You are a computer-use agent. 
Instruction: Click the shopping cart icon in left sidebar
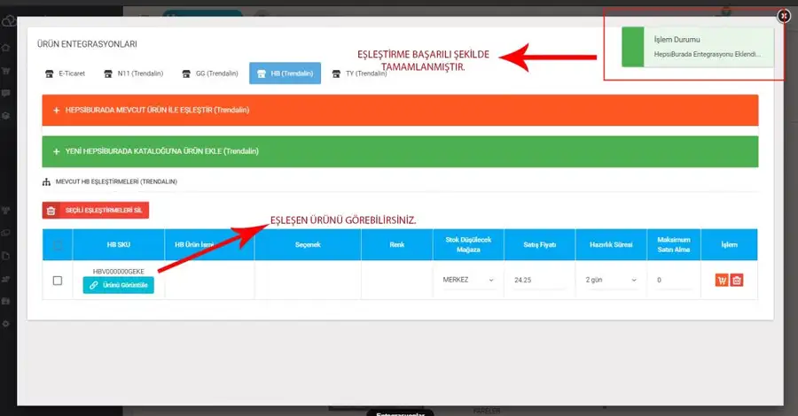coord(6,71)
